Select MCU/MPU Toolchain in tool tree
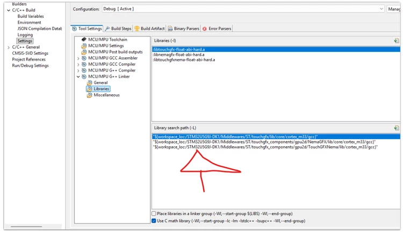 107,40
